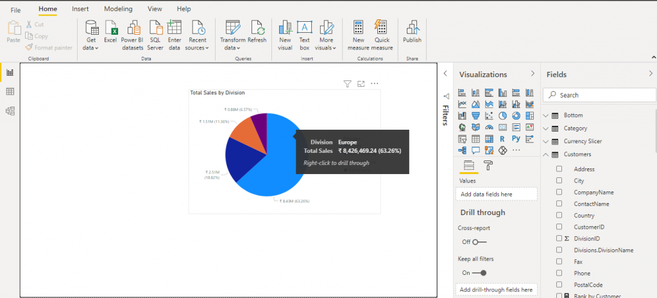Switch to Report view in left sidebar
This screenshot has height=298, width=657.
[10, 73]
